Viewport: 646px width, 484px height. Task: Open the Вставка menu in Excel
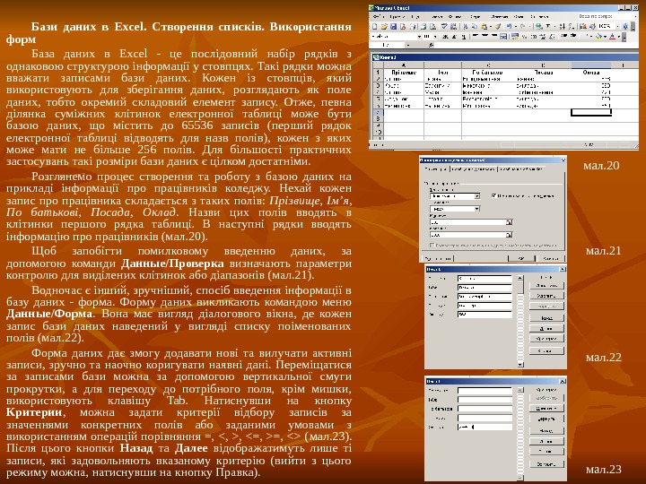[x=437, y=16]
